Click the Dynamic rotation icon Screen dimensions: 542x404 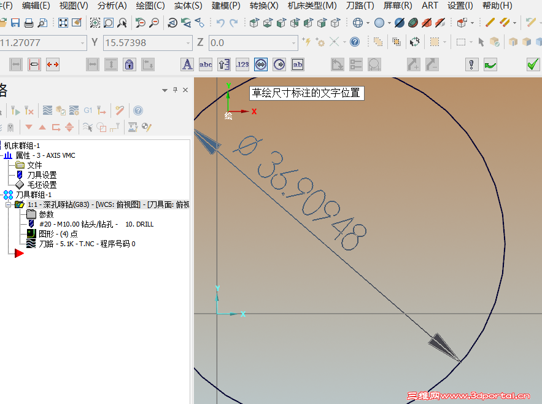pyautogui.click(x=172, y=23)
